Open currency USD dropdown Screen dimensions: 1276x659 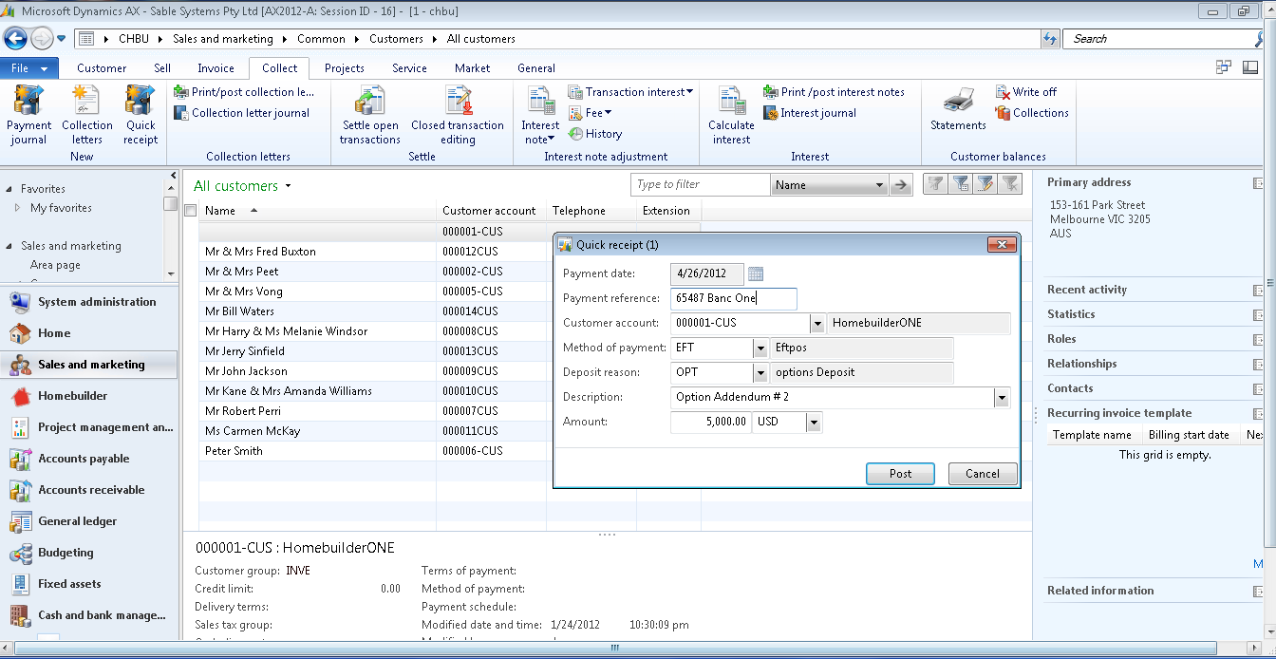(815, 423)
